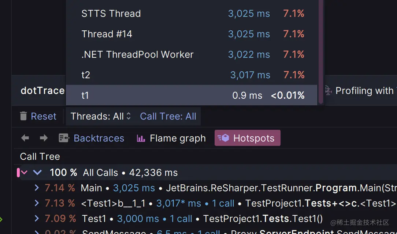
Task: Click the Reset trash icon
Action: tap(23, 116)
